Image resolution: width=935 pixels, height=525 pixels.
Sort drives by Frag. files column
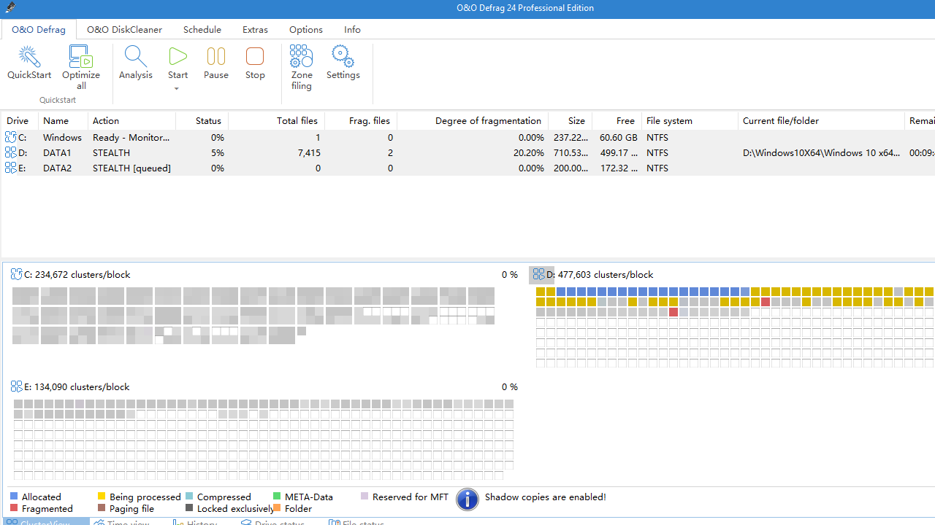[x=369, y=121]
